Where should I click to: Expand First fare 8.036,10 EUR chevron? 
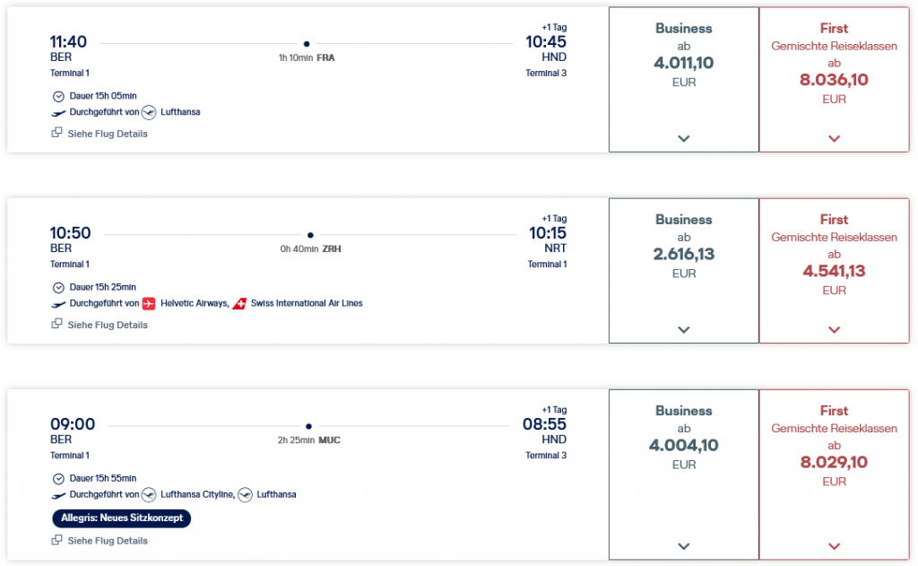click(x=834, y=138)
